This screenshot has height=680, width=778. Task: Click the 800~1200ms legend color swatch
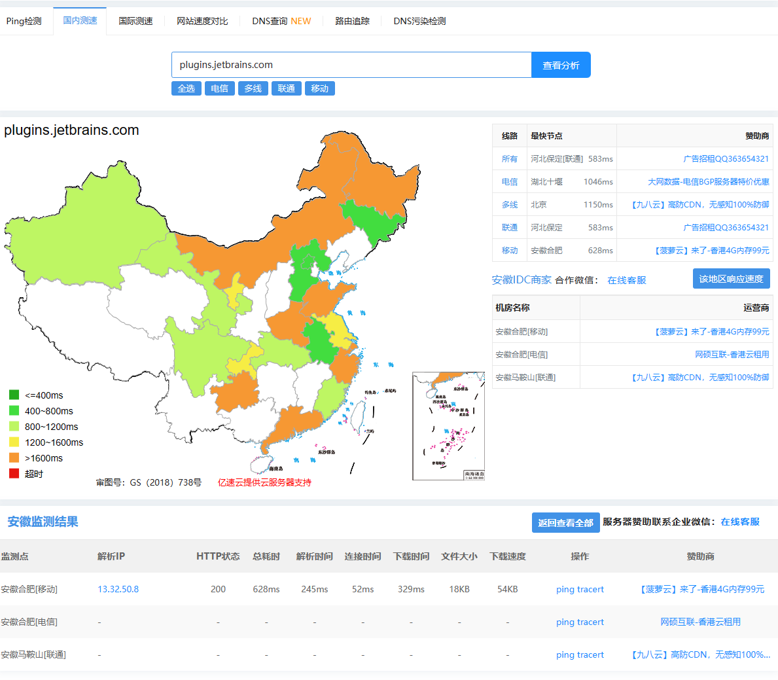click(x=14, y=426)
